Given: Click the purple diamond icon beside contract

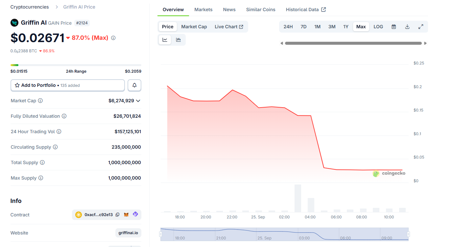Looking at the screenshot, I should (135, 214).
